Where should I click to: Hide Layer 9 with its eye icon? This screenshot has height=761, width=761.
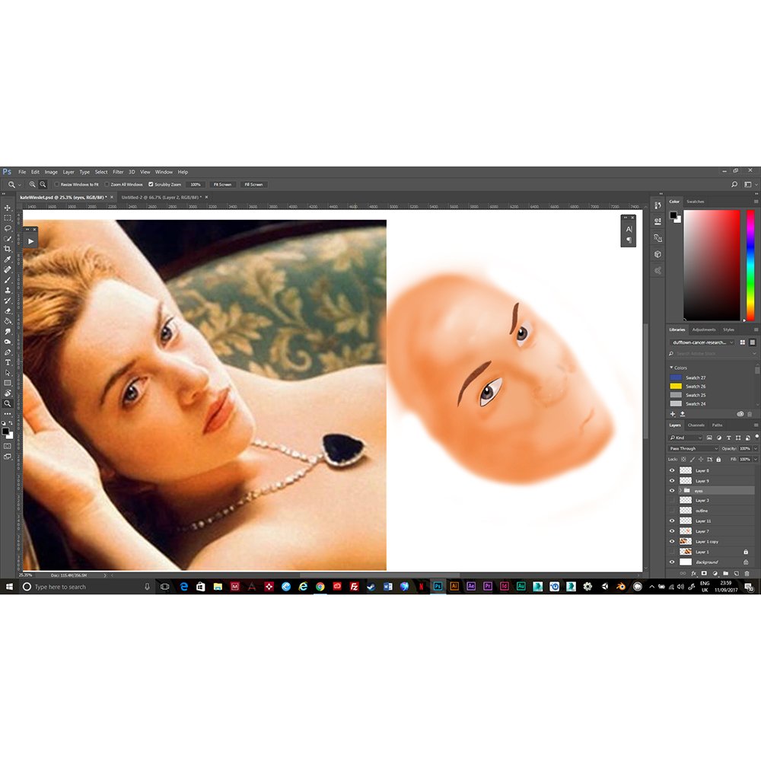[x=672, y=480]
